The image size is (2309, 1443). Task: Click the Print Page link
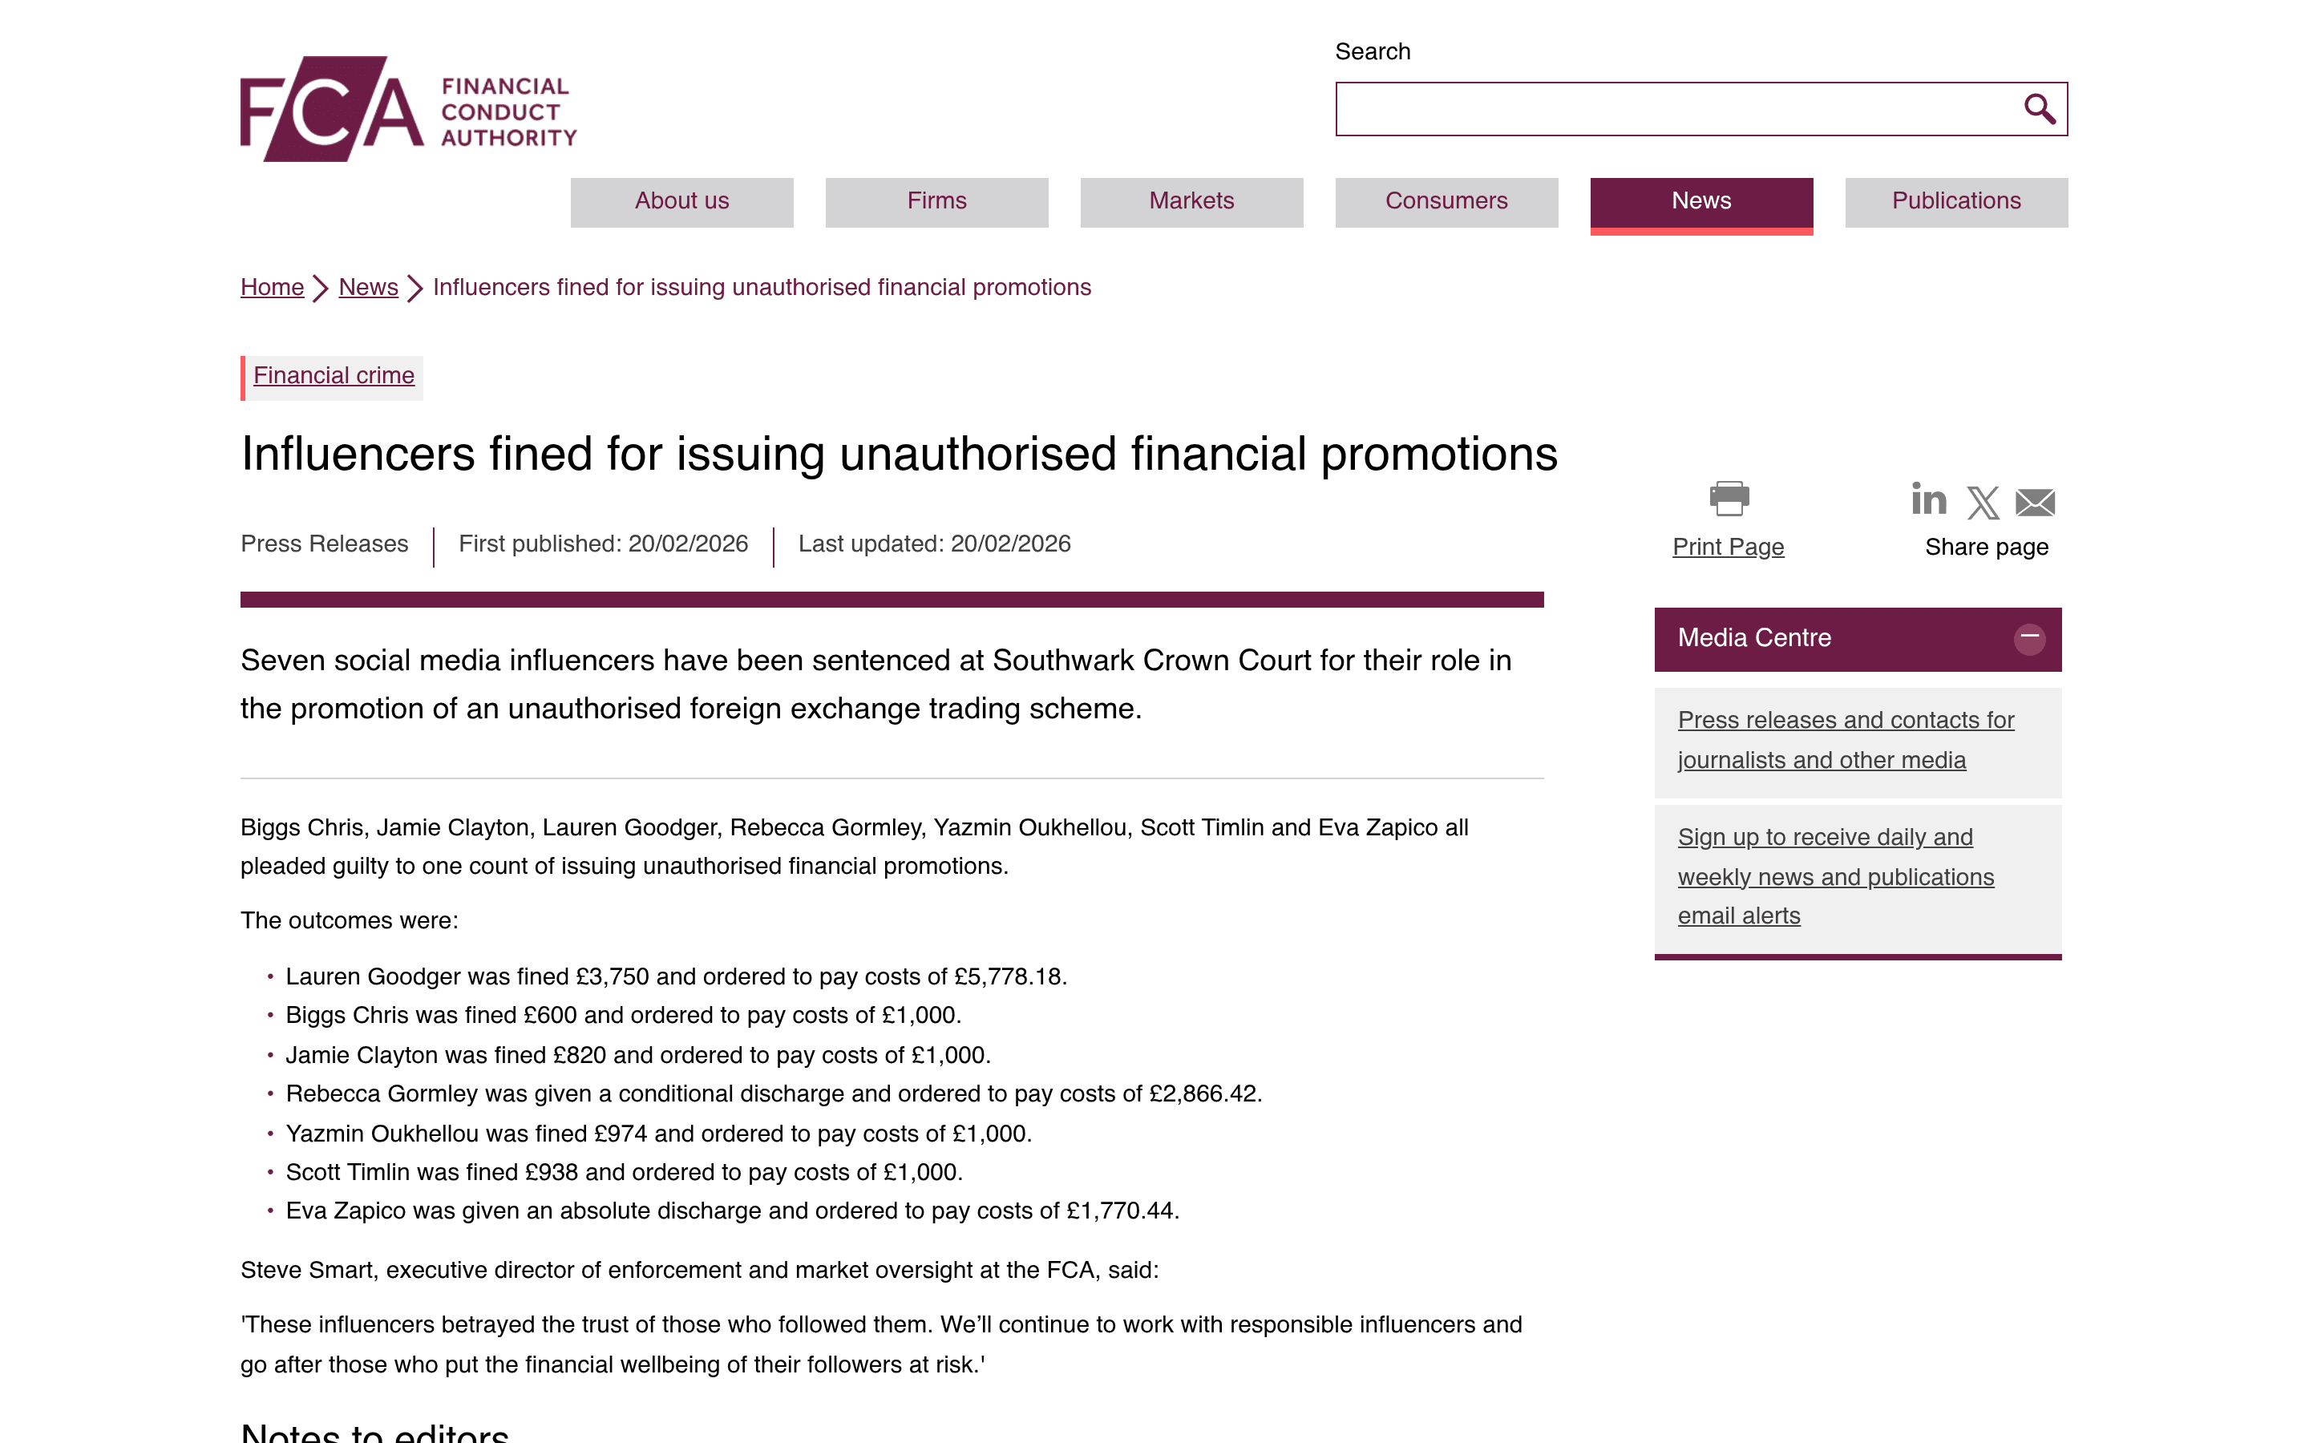1728,547
